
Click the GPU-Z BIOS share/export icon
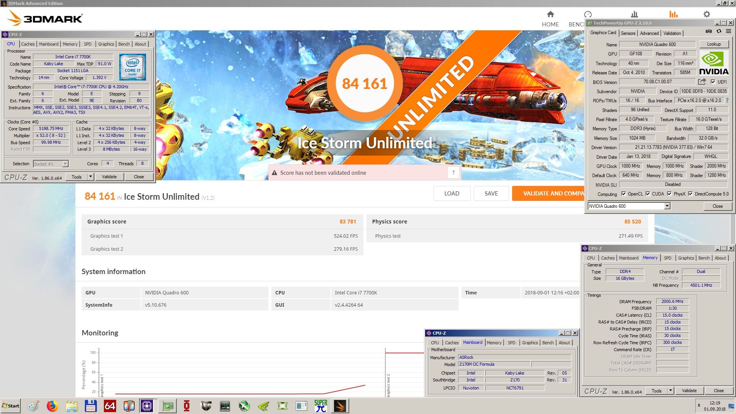point(702,82)
